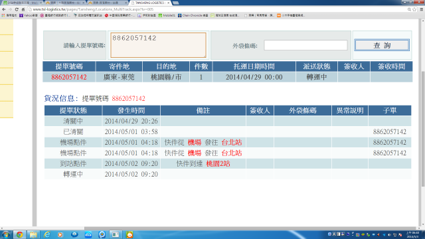Open the Chrome menu icon

(422, 9)
